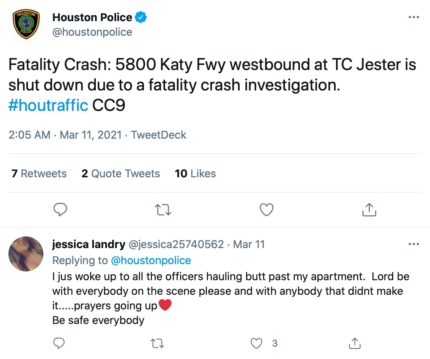Reply to jessica landry's comment

[59, 343]
